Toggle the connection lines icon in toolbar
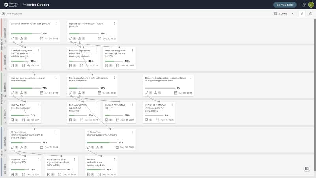Screen dimensions: 316x178 [x=302, y=13]
